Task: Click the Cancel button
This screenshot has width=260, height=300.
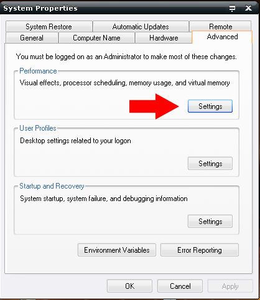Action: click(x=180, y=286)
